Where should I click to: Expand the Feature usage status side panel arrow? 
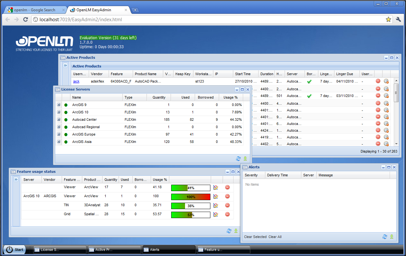click(x=16, y=180)
